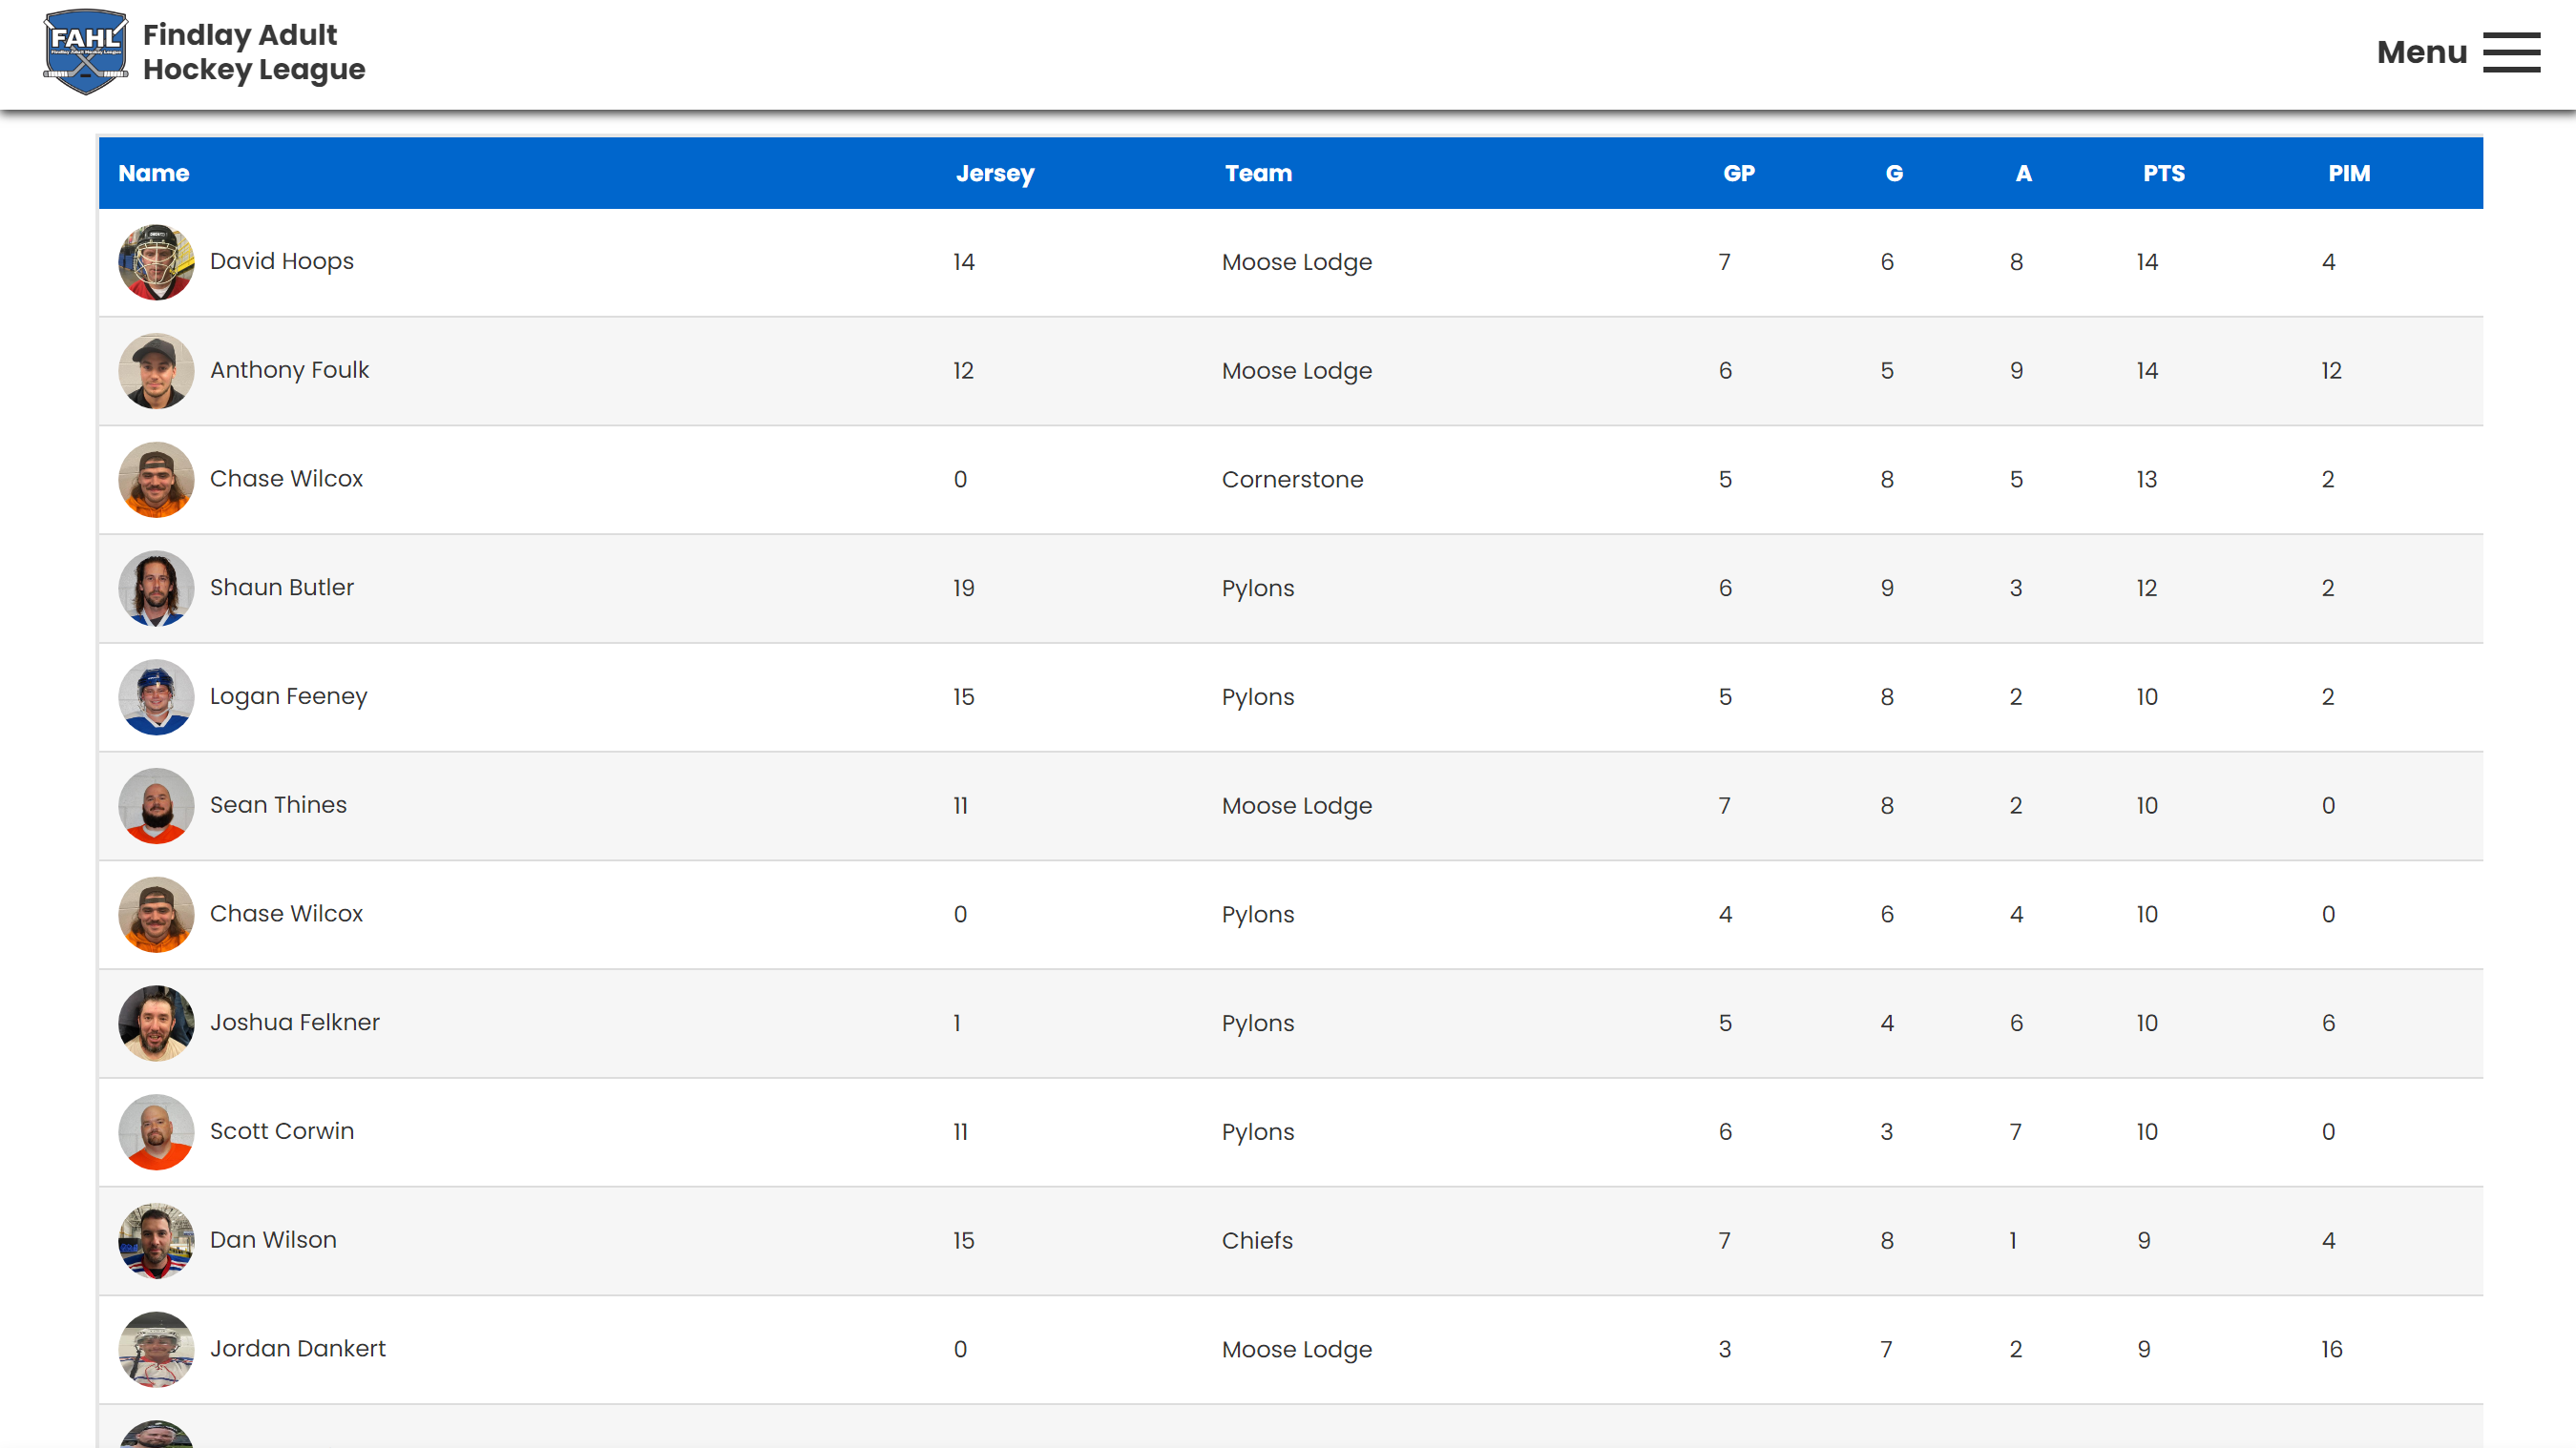2576x1448 pixels.
Task: Click the Cornerstone team cell
Action: click(x=1292, y=480)
